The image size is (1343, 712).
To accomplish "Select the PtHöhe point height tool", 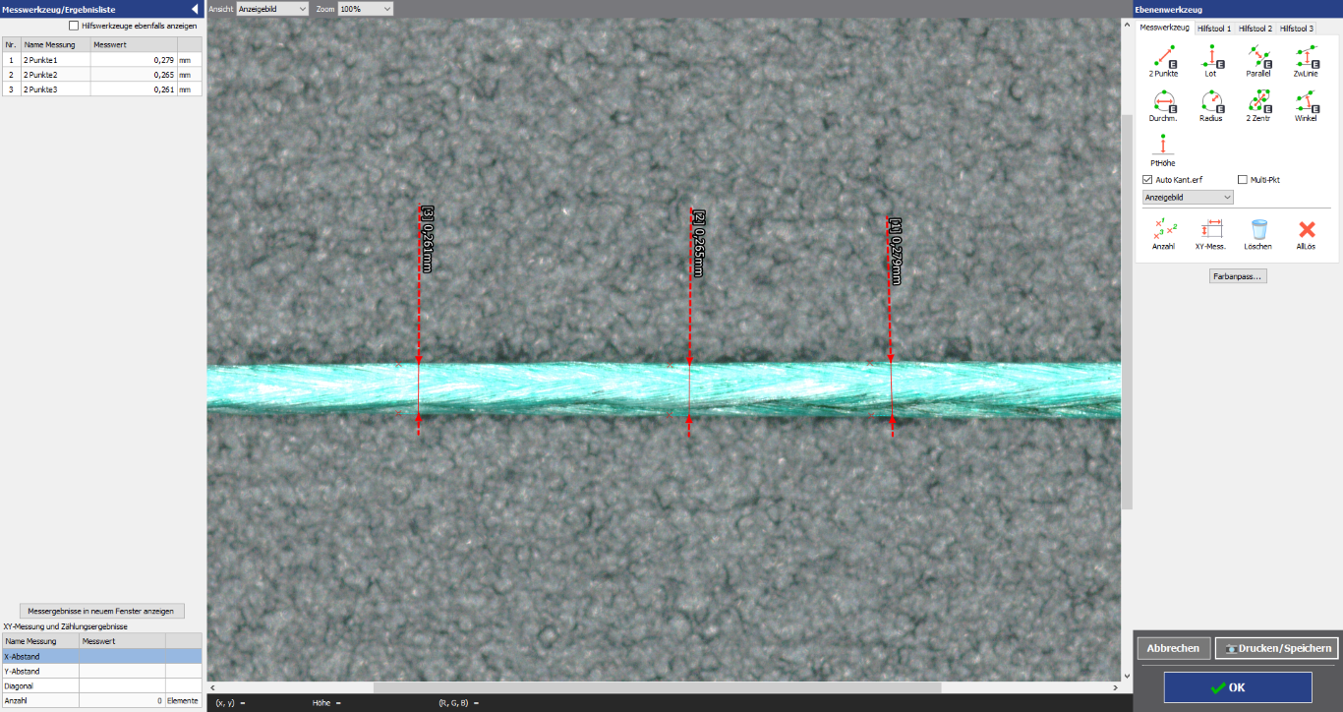I will point(1163,148).
